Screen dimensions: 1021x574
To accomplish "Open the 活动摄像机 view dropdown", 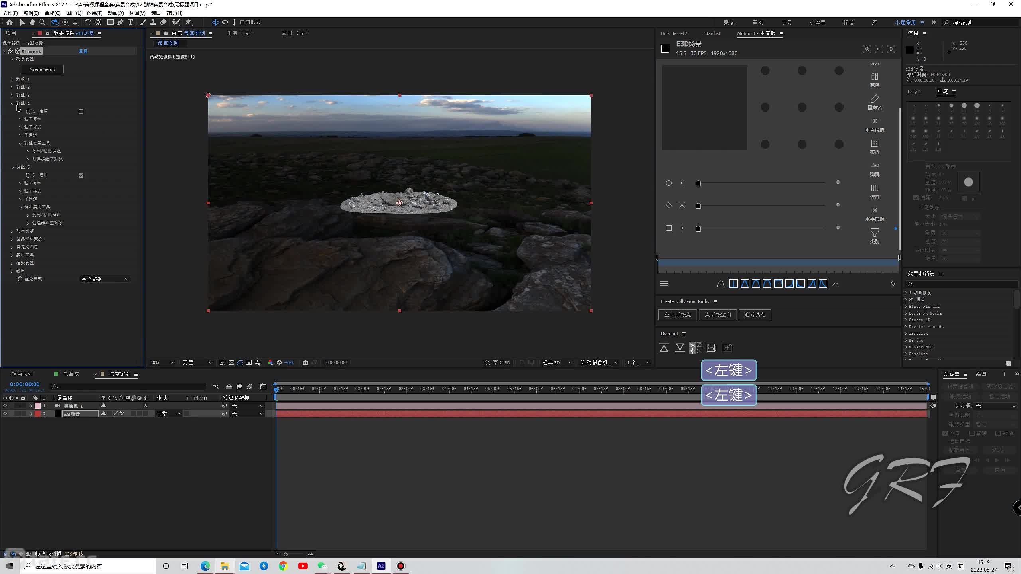I will pyautogui.click(x=599, y=362).
